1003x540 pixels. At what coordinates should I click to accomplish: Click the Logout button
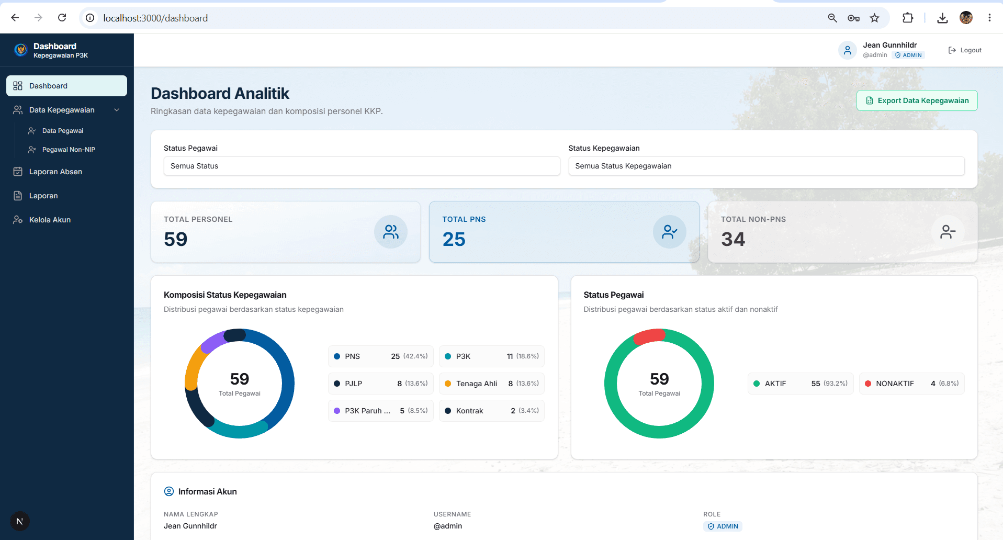point(965,50)
